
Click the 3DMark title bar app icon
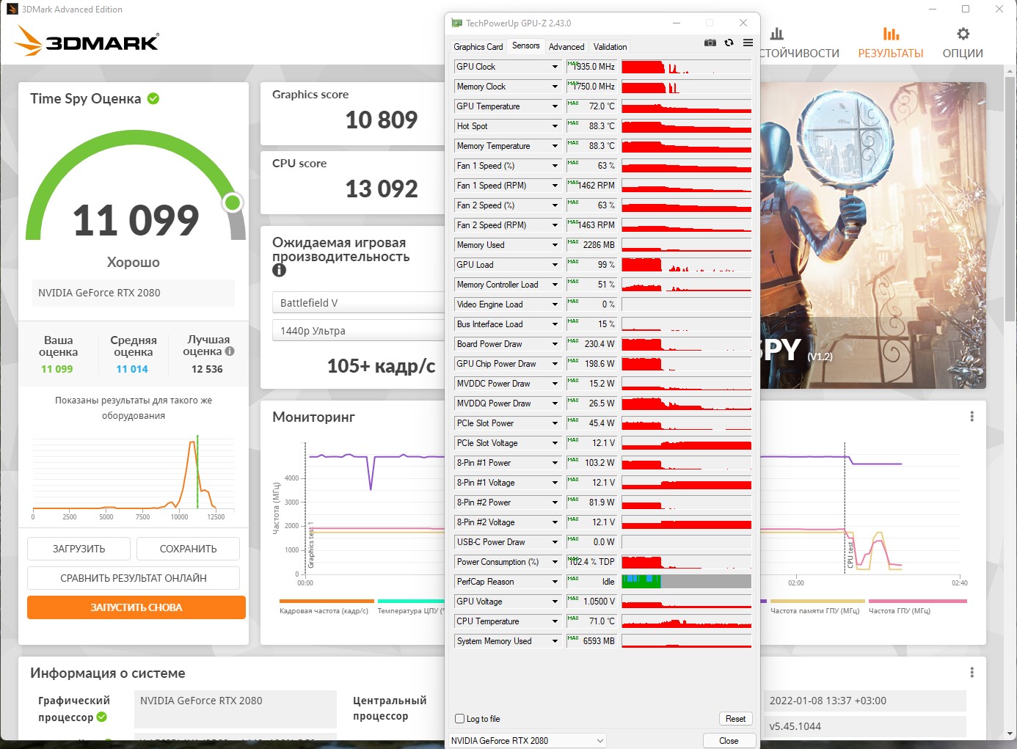coord(12,10)
